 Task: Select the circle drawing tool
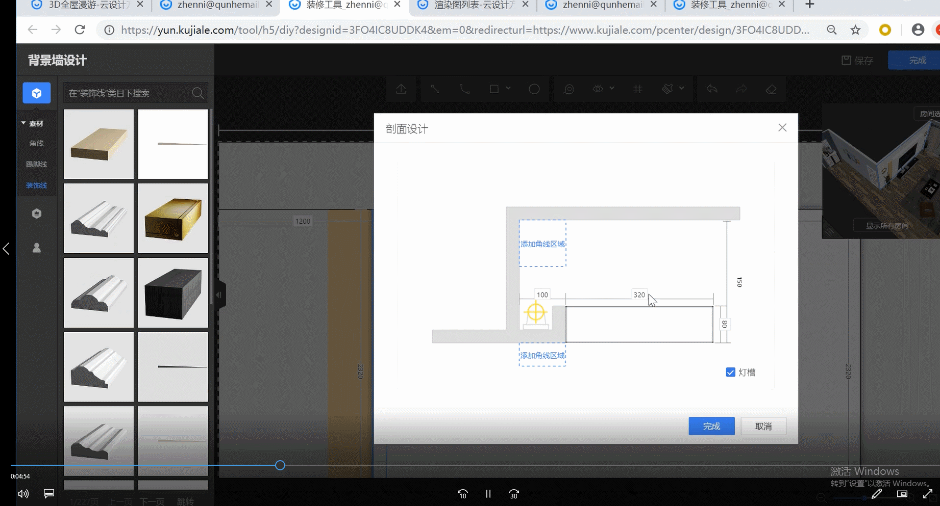click(x=534, y=89)
